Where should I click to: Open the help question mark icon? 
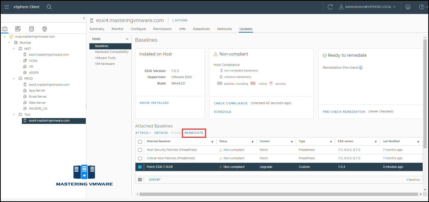tap(422, 7)
